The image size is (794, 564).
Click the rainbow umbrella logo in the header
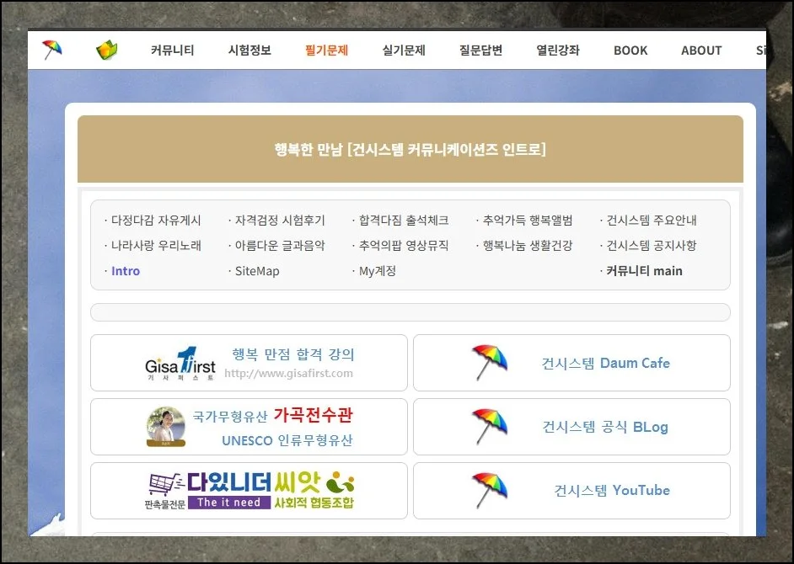click(52, 48)
